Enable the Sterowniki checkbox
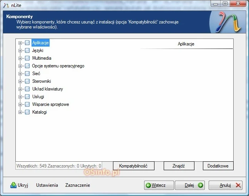 (x=27, y=81)
